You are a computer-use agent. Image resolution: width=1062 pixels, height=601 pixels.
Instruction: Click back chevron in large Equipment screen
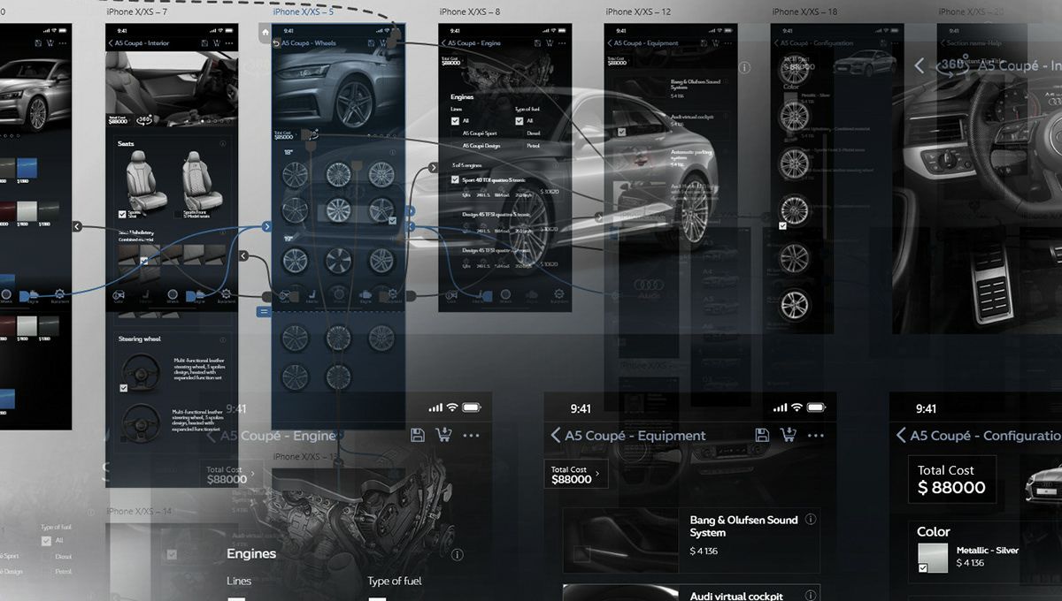point(556,435)
